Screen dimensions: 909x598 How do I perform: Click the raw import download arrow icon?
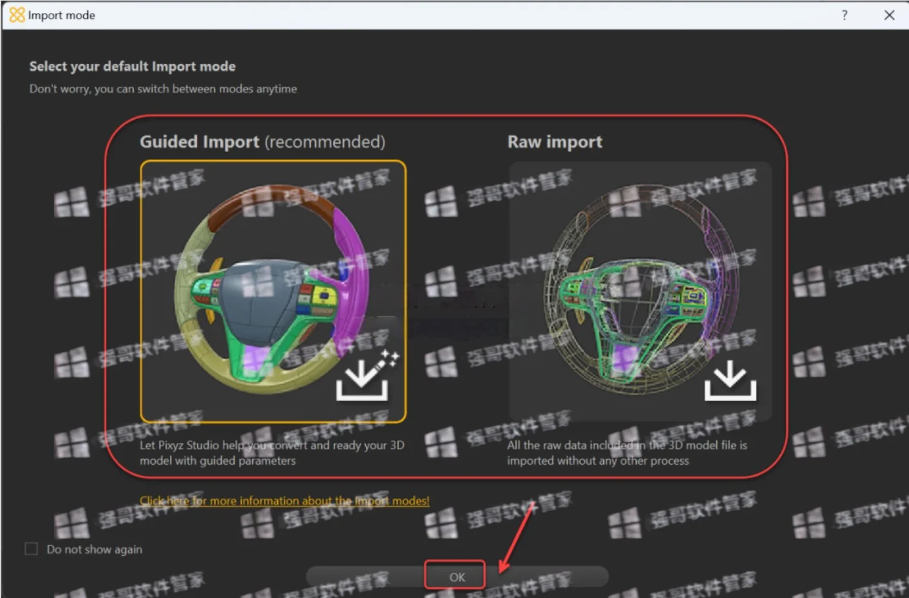730,380
